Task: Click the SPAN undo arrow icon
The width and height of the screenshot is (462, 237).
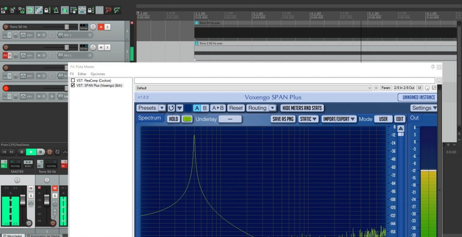Action: pyautogui.click(x=171, y=108)
